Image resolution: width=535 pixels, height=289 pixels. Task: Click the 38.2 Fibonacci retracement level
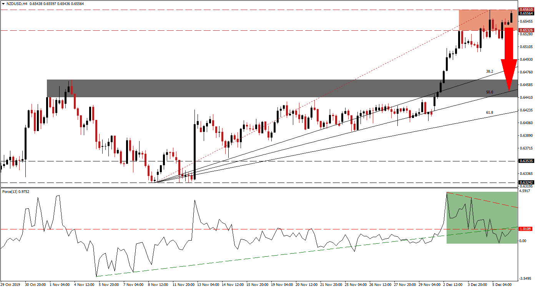pyautogui.click(x=489, y=72)
